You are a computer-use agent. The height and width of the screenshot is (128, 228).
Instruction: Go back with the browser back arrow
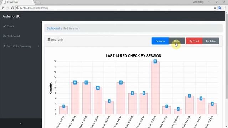3,8
